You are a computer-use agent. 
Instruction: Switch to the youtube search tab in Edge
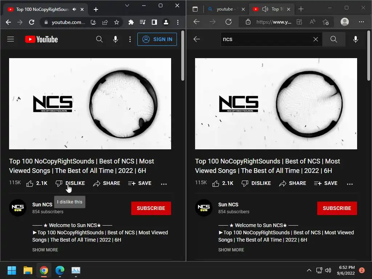point(225,9)
